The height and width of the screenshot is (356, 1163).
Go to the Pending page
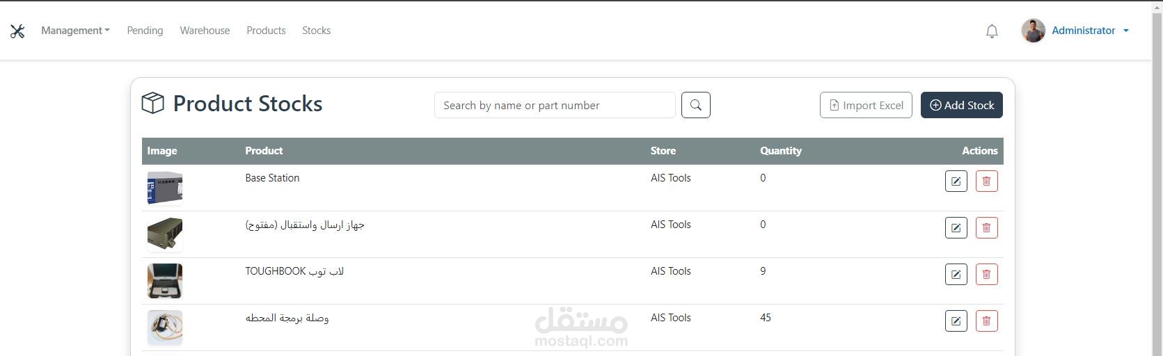pos(145,31)
